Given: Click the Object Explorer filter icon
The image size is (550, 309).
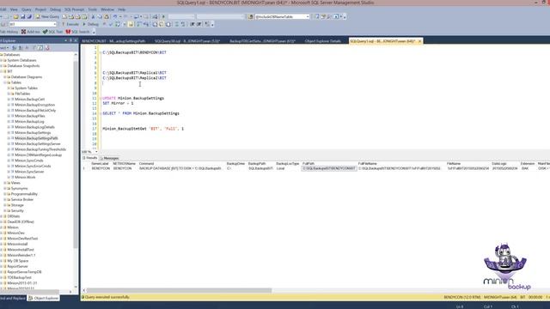Looking at the screenshot, I should point(34,48).
